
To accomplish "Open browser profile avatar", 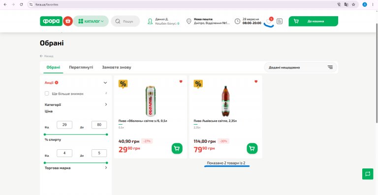I will [x=365, y=4].
